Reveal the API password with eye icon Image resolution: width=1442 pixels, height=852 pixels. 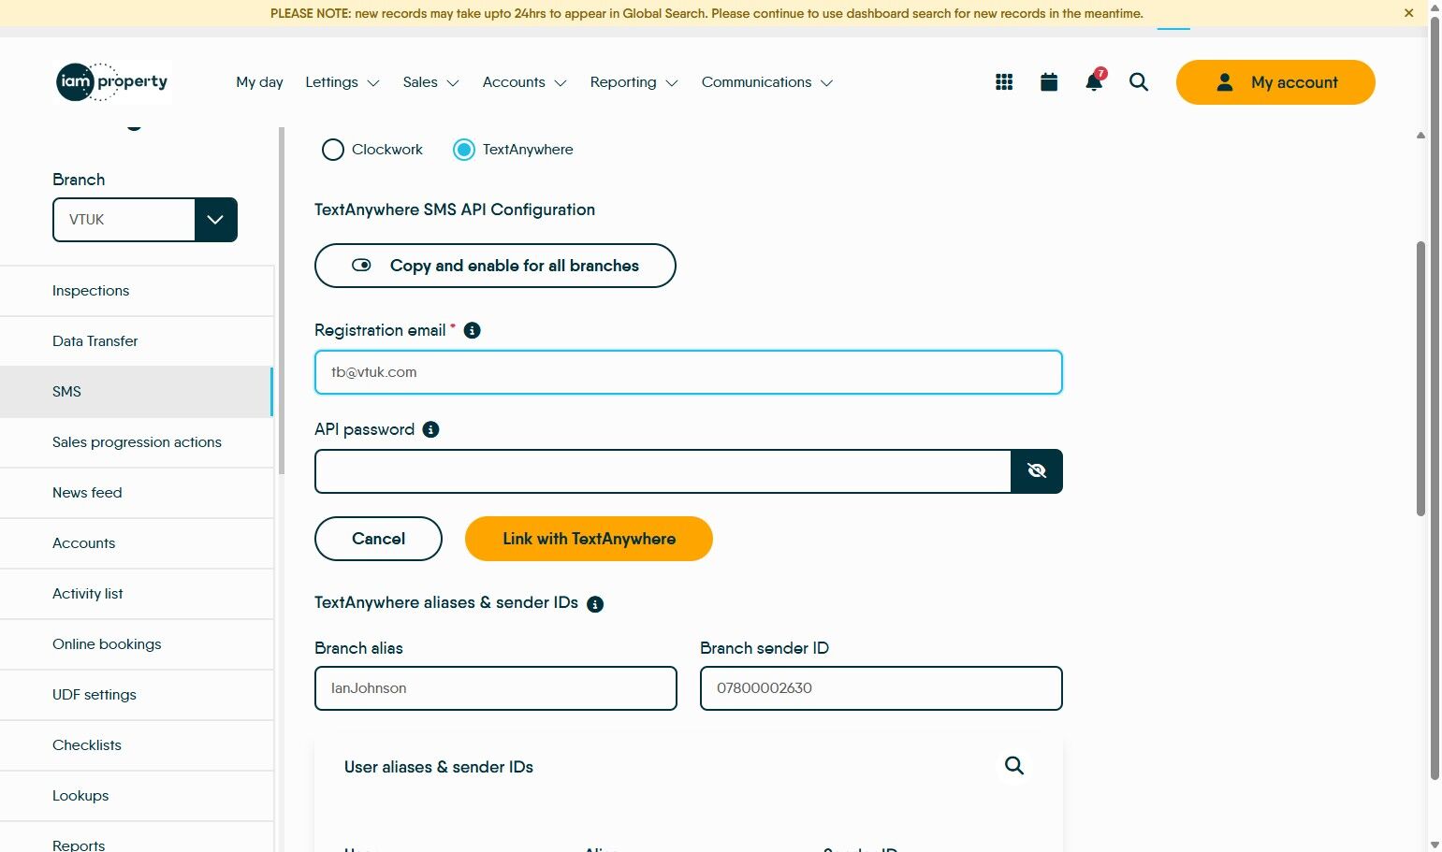[1037, 471]
